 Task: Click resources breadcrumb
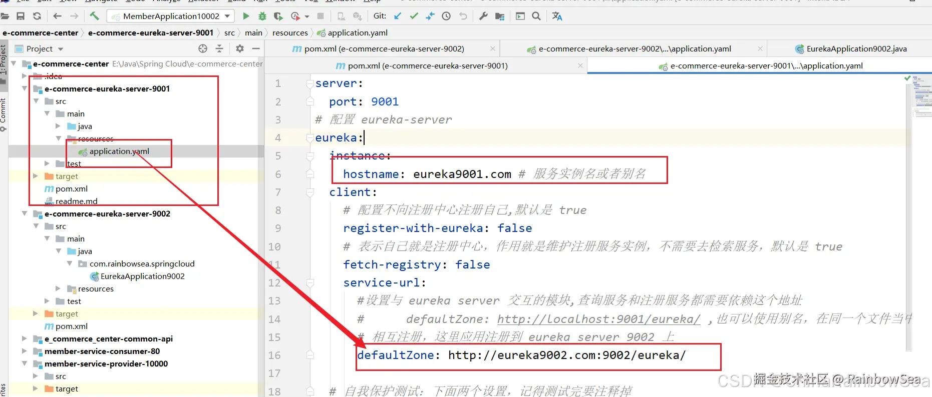point(290,32)
